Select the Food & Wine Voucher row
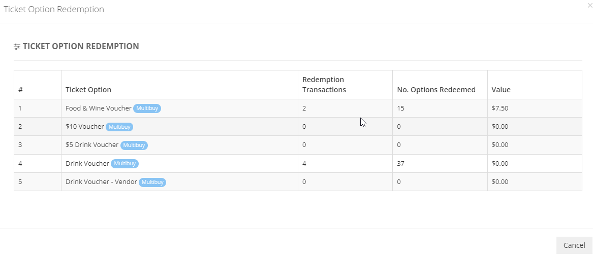This screenshot has height=257, width=593. [298, 108]
